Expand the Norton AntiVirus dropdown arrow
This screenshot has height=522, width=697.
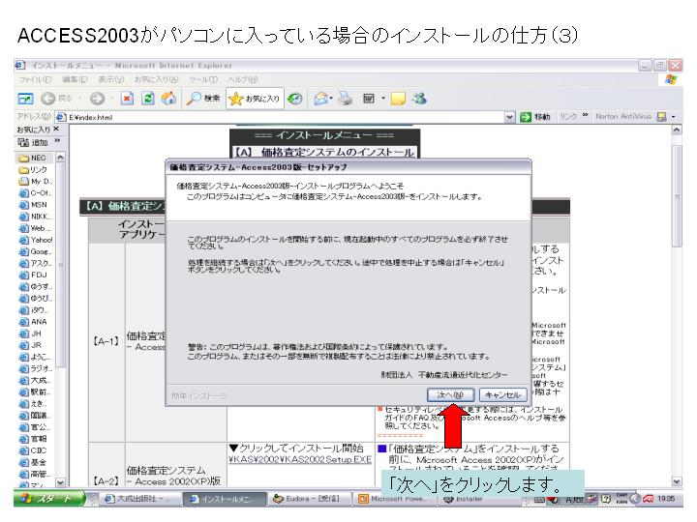pyautogui.click(x=674, y=117)
